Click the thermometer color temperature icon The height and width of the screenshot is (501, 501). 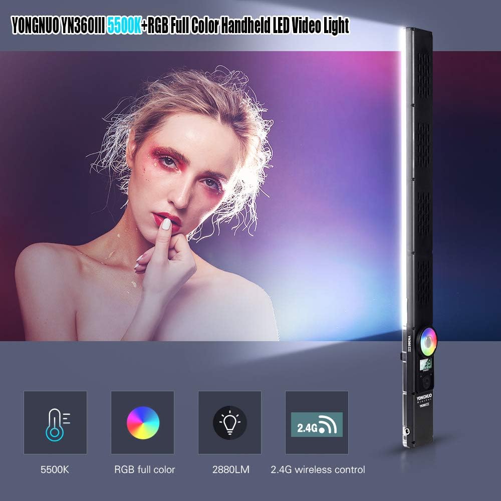tap(55, 422)
